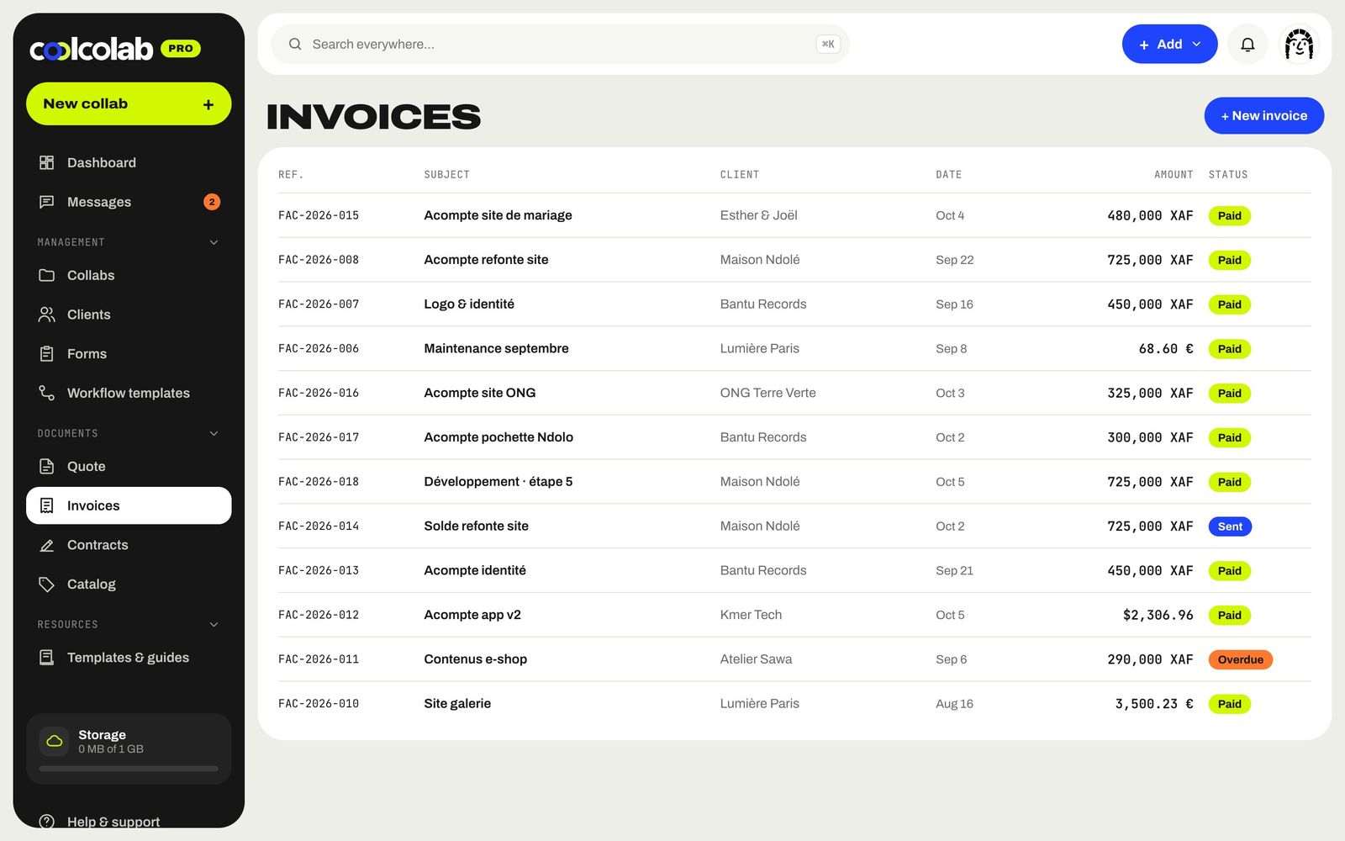The height and width of the screenshot is (841, 1345).
Task: Collapse the Resources section
Action: (x=214, y=624)
